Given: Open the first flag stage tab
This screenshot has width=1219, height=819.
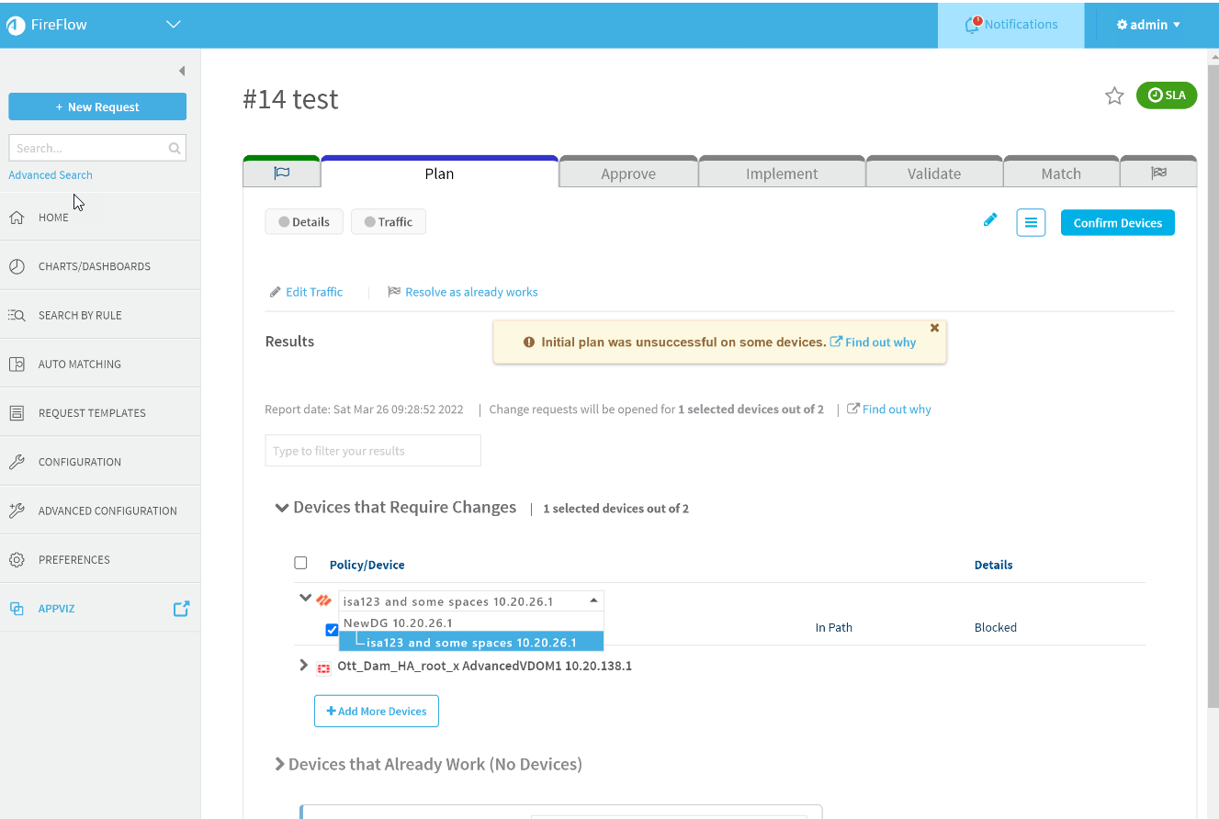Looking at the screenshot, I should pos(282,174).
